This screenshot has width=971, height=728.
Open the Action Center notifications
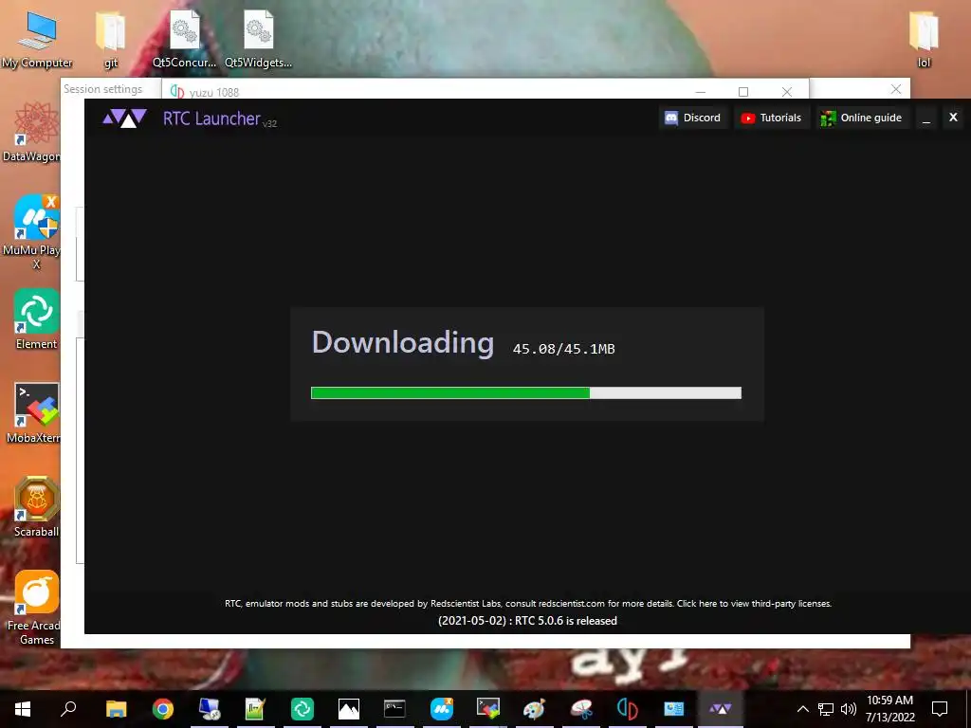click(940, 709)
